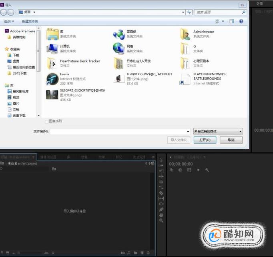Select the Hand tool
Screen dimensions: 273x257
point(161,215)
